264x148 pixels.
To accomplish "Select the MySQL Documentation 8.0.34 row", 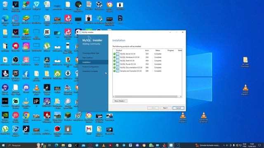I will click(147, 67).
